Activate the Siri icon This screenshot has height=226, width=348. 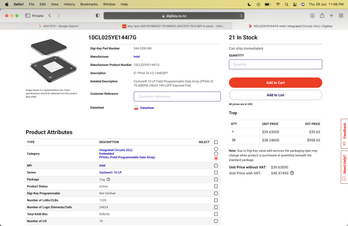click(x=303, y=4)
